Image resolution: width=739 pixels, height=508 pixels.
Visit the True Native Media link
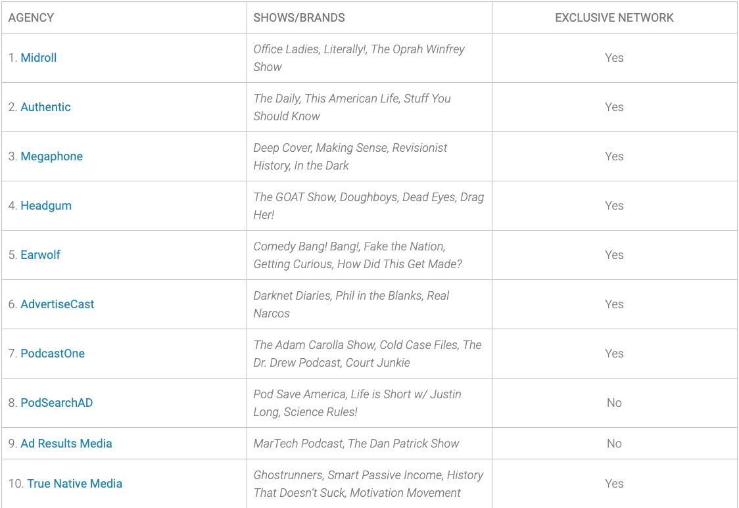coord(74,484)
